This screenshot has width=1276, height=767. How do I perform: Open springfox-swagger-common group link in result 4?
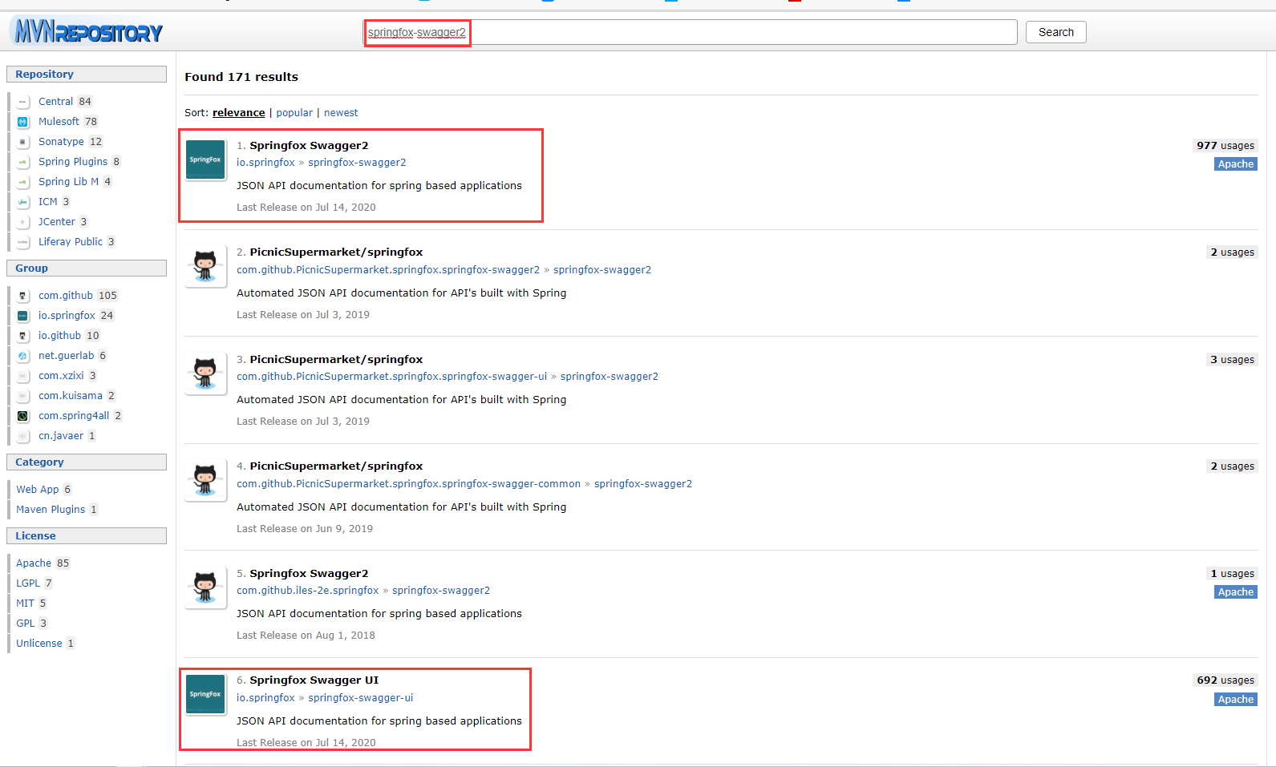[x=408, y=484]
